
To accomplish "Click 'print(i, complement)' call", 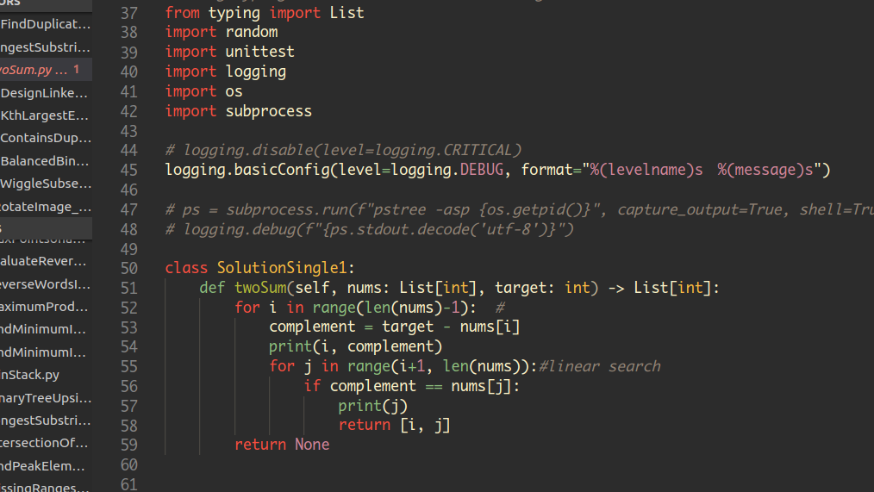I will (356, 346).
